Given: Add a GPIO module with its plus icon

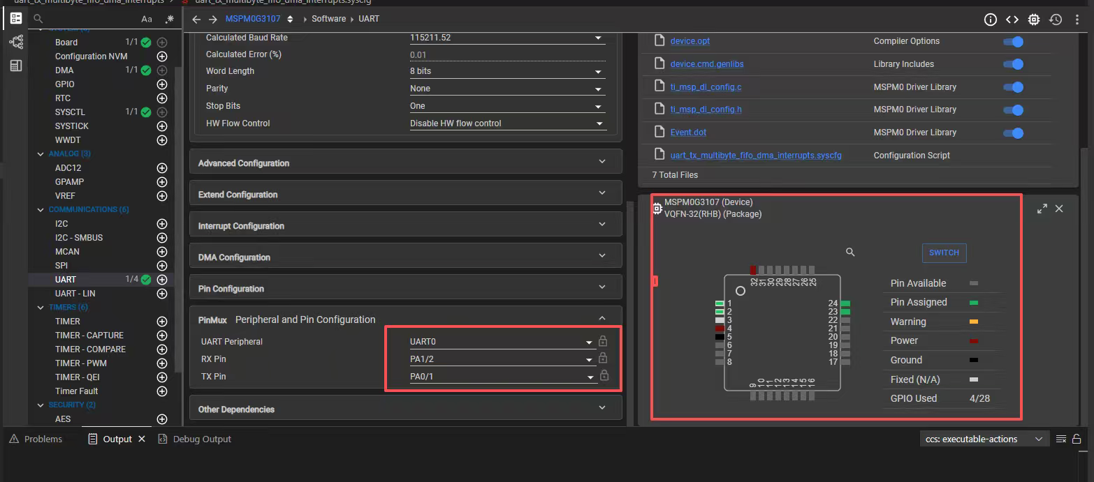Looking at the screenshot, I should click(162, 84).
